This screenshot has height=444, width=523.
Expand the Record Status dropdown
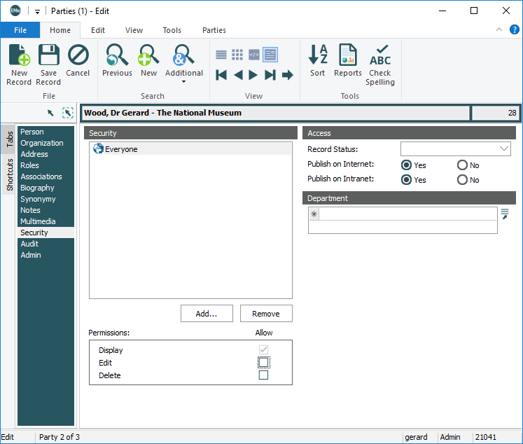pos(504,149)
